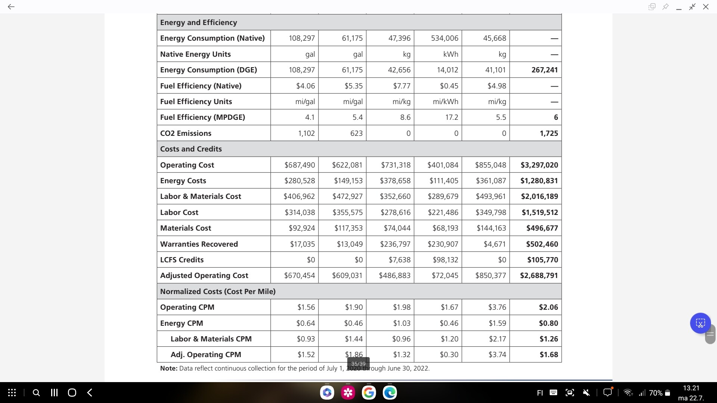The width and height of the screenshot is (717, 403).
Task: Click the $7.77 Fuel Efficiency value
Action: click(x=401, y=86)
